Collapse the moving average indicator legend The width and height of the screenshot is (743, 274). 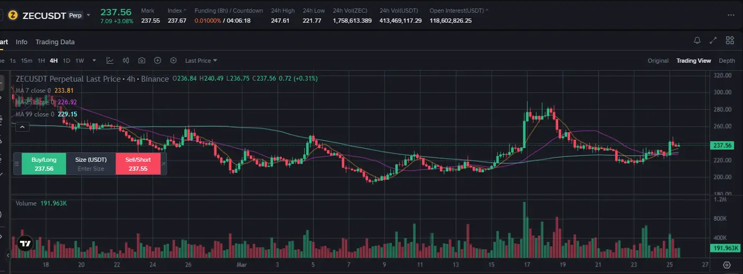(x=22, y=126)
